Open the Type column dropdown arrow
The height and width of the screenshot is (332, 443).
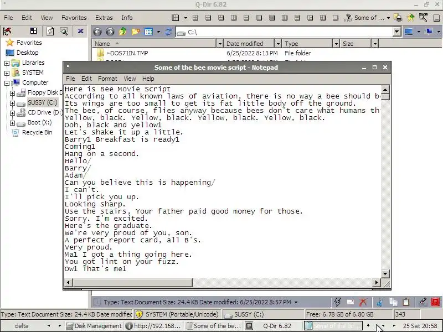336,44
